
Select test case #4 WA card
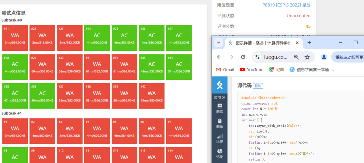tap(97, 131)
